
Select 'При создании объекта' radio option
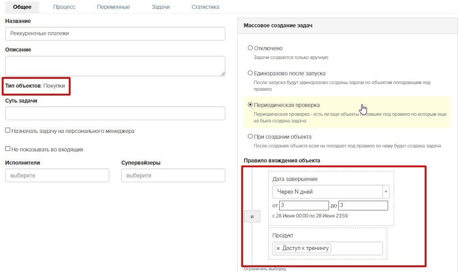[250, 136]
